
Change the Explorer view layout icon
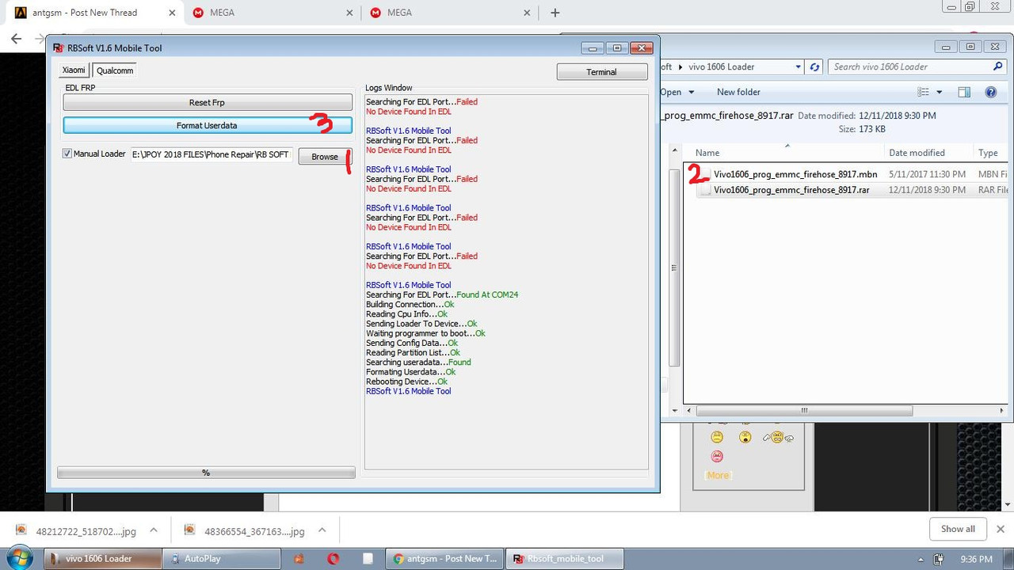923,92
